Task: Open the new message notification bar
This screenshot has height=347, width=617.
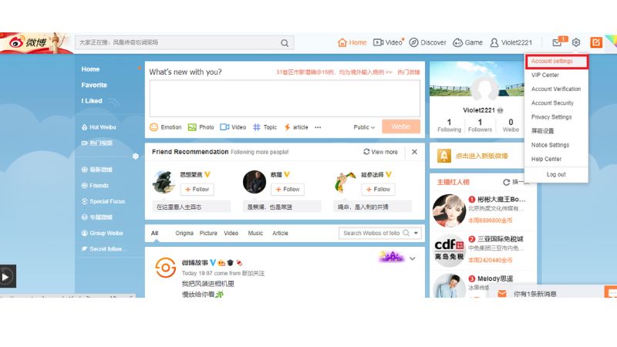Action: tap(547, 294)
